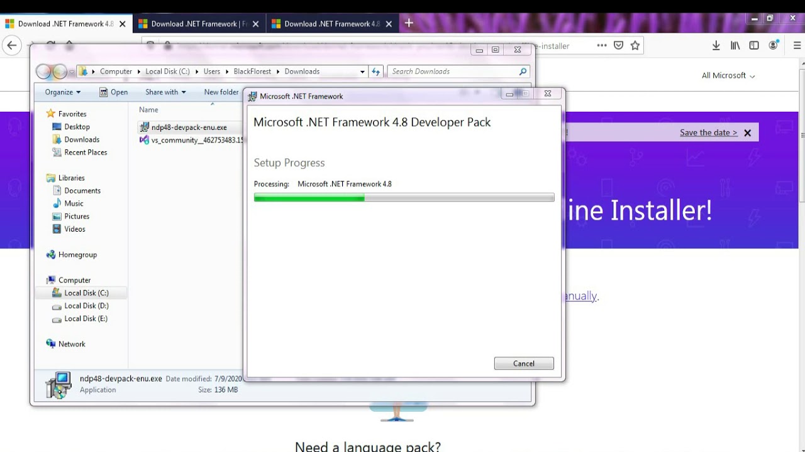Viewport: 805px width, 452px height.
Task: Open Pocket save icon in address bar
Action: tap(618, 45)
